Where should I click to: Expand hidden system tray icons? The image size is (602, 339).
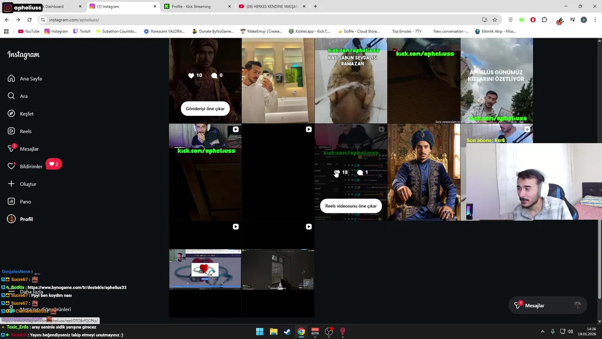pyautogui.click(x=543, y=331)
